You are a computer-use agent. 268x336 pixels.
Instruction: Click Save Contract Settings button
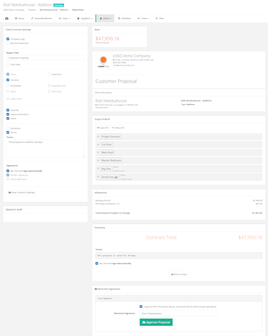pos(21,193)
